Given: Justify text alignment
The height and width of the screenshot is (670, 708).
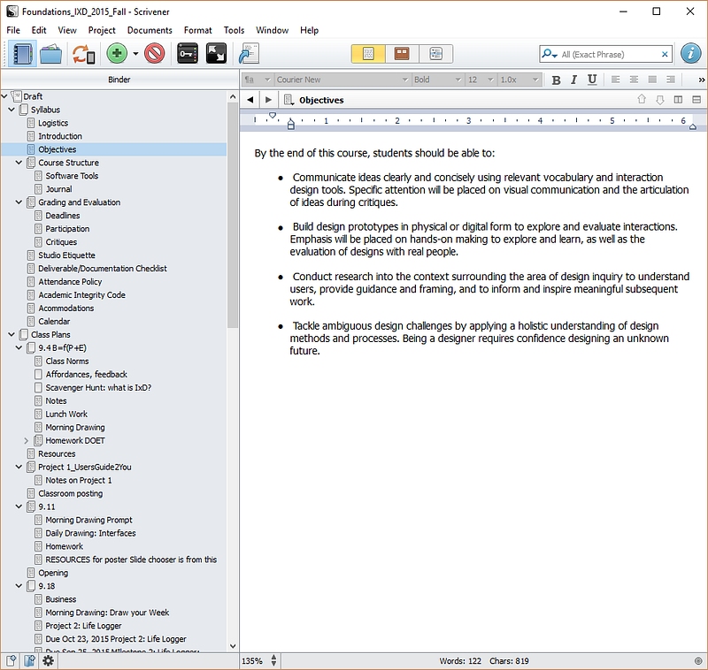Looking at the screenshot, I should click(x=652, y=80).
